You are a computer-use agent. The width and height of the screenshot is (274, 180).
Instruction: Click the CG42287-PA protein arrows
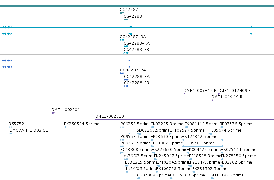tap(122, 73)
